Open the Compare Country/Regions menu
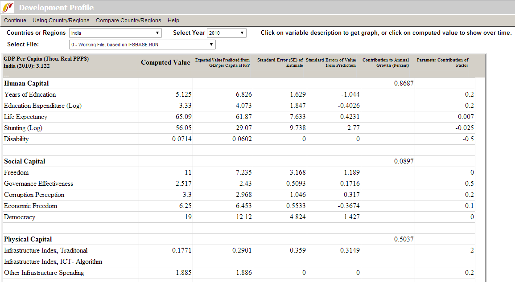The image size is (515, 282). click(128, 20)
